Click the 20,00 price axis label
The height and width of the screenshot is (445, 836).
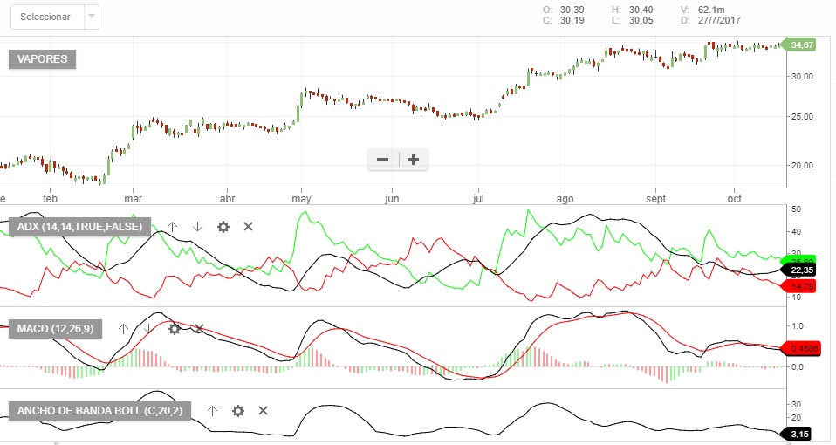(803, 165)
